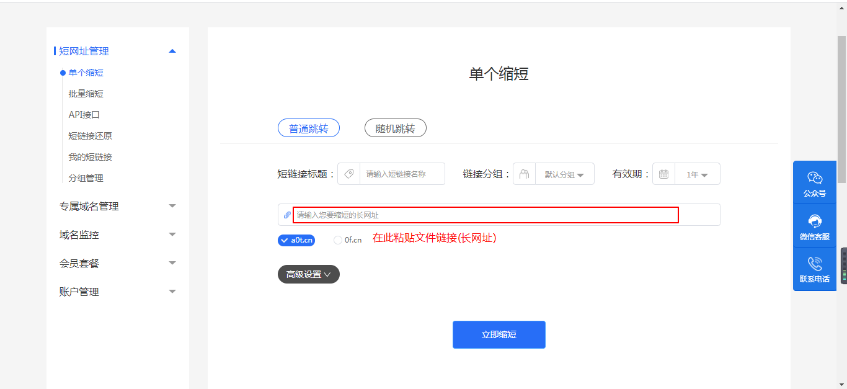Switch to 随机跳转 mode
The width and height of the screenshot is (847, 389).
[x=395, y=128]
